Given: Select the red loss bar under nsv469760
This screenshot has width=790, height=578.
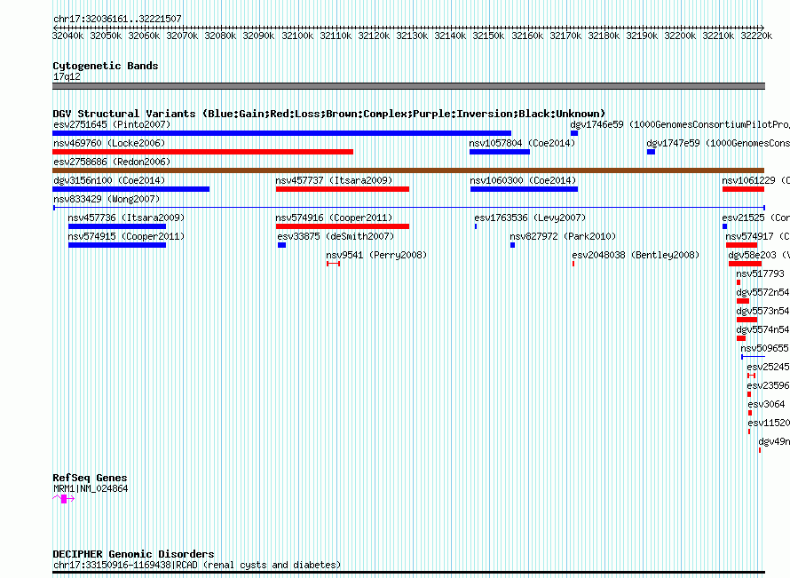Looking at the screenshot, I should (x=202, y=152).
